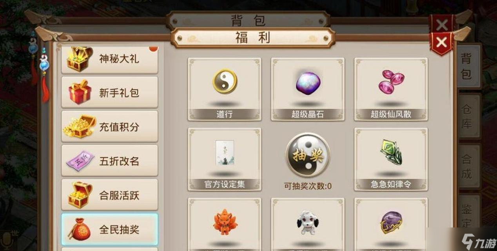The height and width of the screenshot is (251, 497).
Task: Go to 充值积分 recharge points
Action: coord(110,126)
